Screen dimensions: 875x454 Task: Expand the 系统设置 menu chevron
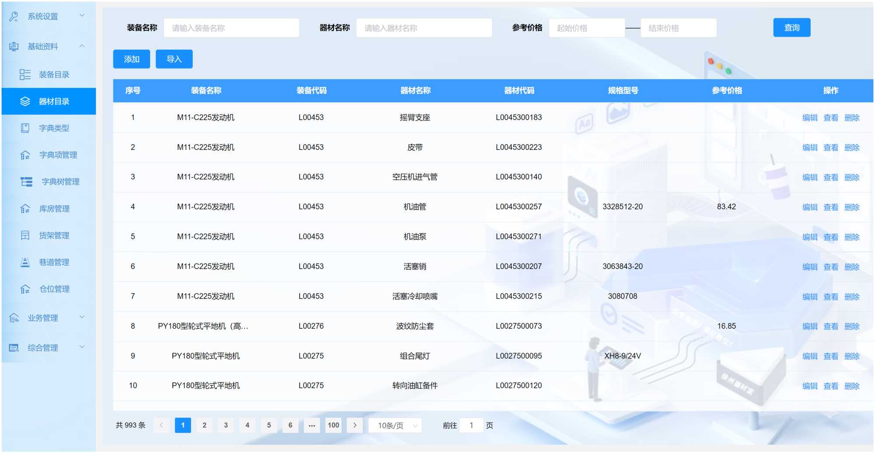(82, 16)
